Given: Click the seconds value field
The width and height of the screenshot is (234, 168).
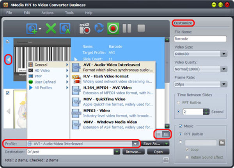Looking at the screenshot, I should (x=193, y=112).
